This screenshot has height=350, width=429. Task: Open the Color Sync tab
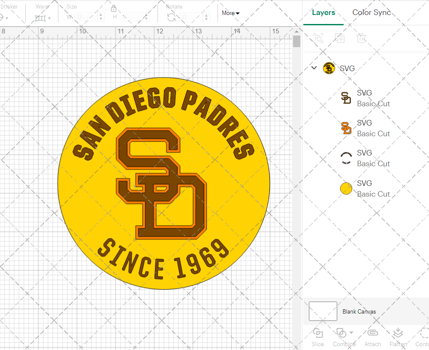pyautogui.click(x=371, y=12)
